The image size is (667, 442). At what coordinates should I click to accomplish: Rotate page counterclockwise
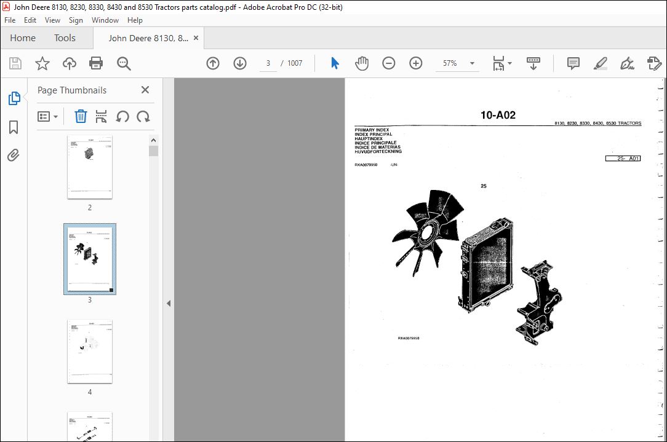[122, 116]
